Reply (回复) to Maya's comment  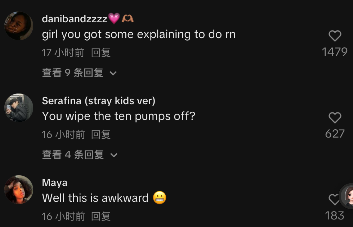coord(101,217)
